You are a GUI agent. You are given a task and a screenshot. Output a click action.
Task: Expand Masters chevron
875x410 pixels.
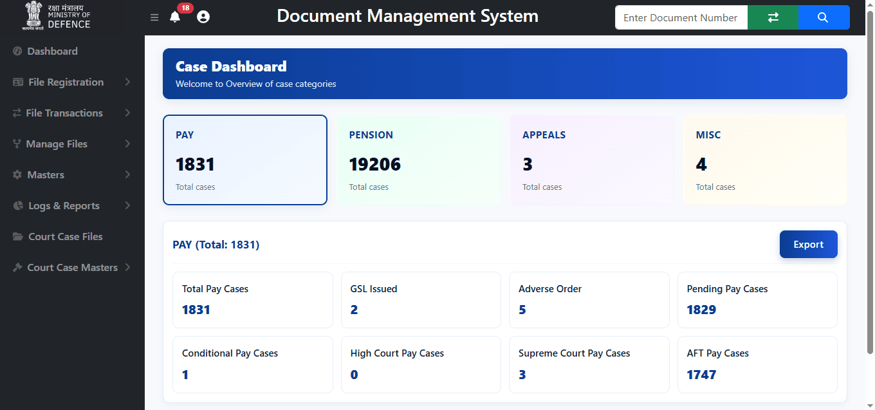(x=127, y=174)
